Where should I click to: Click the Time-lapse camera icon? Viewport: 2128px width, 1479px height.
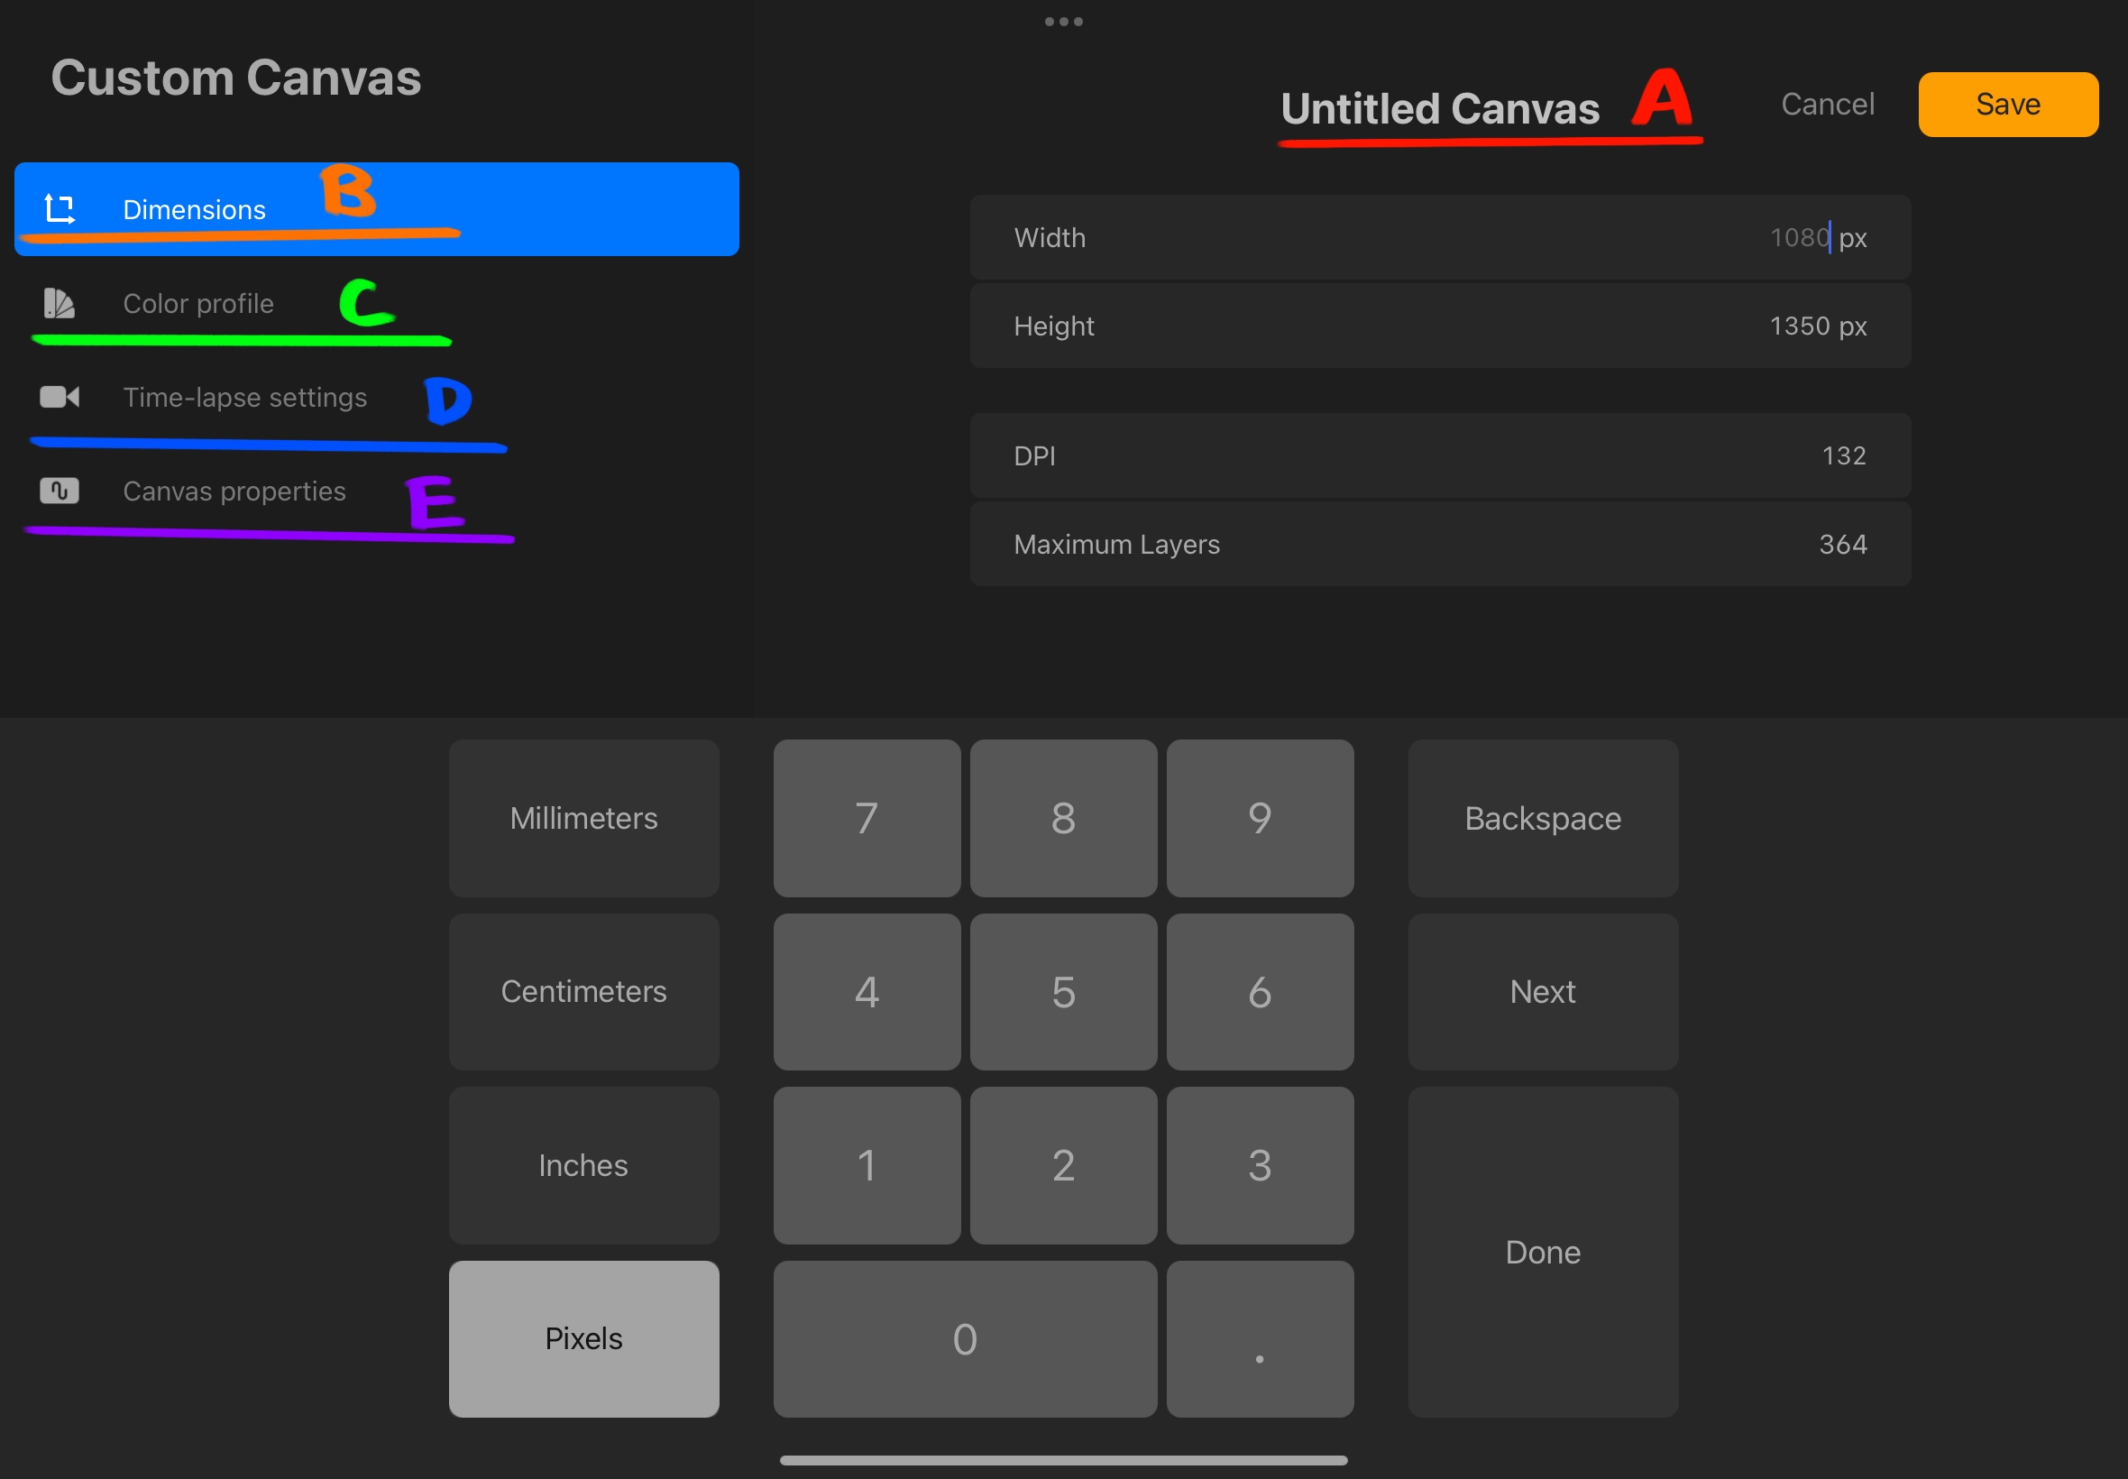pos(60,397)
